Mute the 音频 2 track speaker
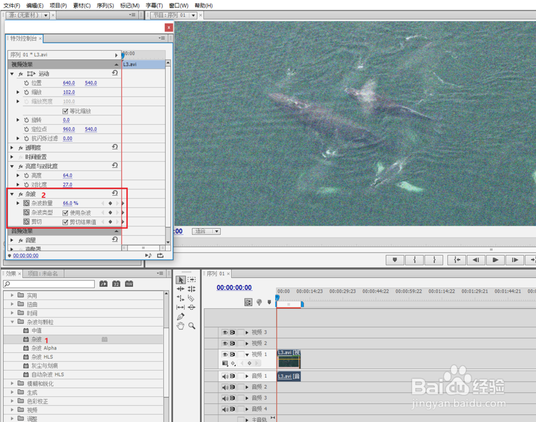The width and height of the screenshot is (536, 422). (x=225, y=387)
